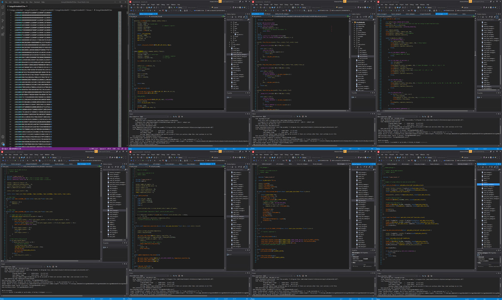Screen dimensions: 502x300
Task: Click the Ln 2987, Col 1 status entry
Action: pyautogui.click(x=94, y=149)
